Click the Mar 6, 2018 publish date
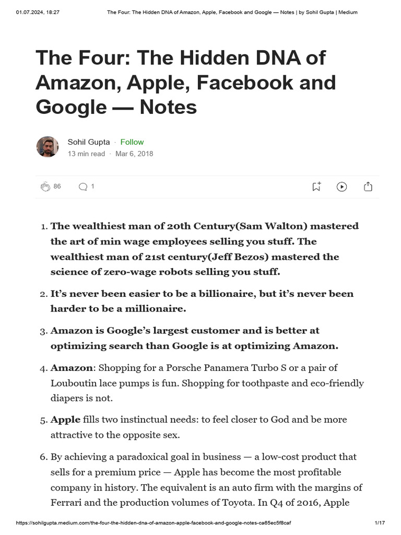 134,154
